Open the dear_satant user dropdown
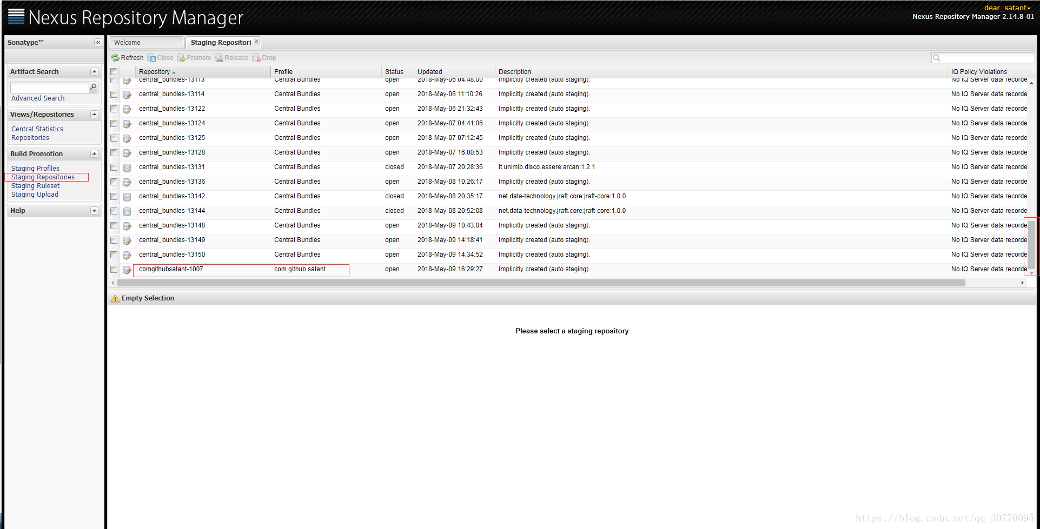 click(1007, 8)
